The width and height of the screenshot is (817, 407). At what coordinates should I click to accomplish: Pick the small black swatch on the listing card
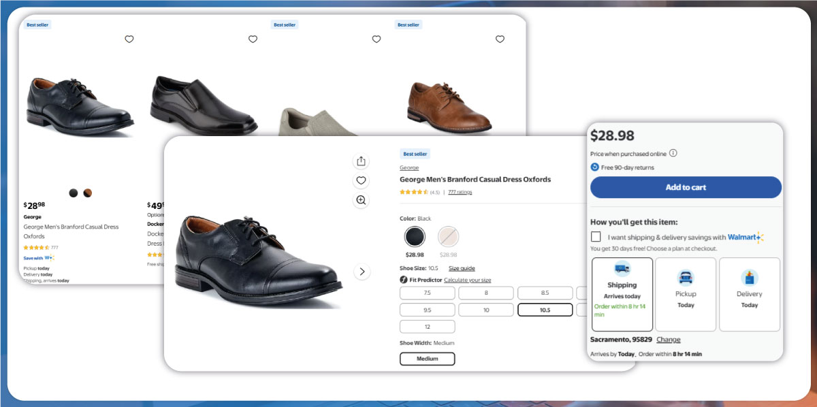coord(74,193)
